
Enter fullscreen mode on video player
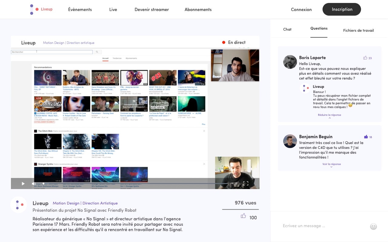(x=246, y=183)
